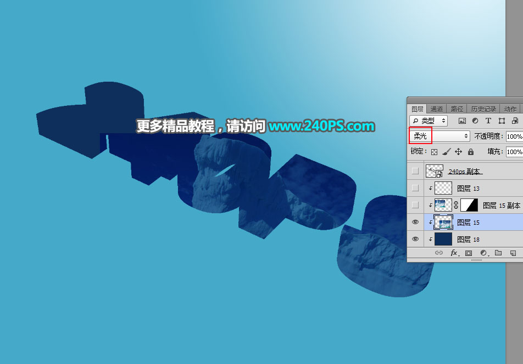Click the 240ps 副本 smart object thumbnail
Viewport: 523px width, 364px height.
coord(434,171)
